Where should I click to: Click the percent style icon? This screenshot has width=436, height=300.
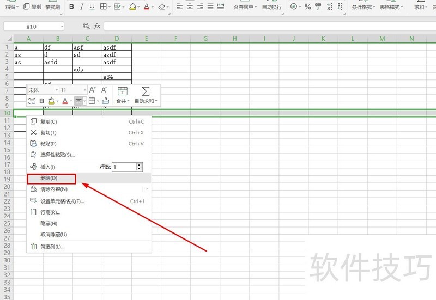tap(308, 7)
